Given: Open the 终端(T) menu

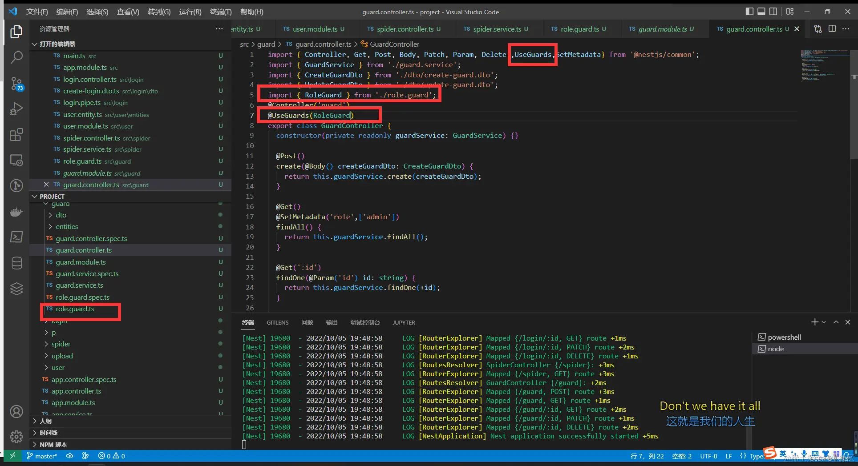Looking at the screenshot, I should (220, 12).
